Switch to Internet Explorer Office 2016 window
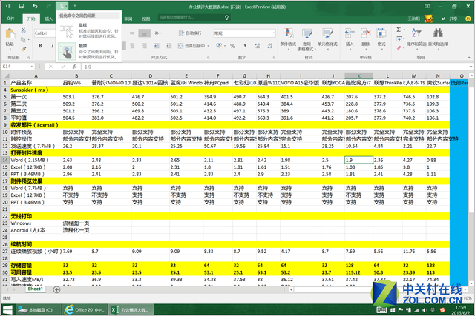This screenshot has height=316, width=475. [85, 310]
